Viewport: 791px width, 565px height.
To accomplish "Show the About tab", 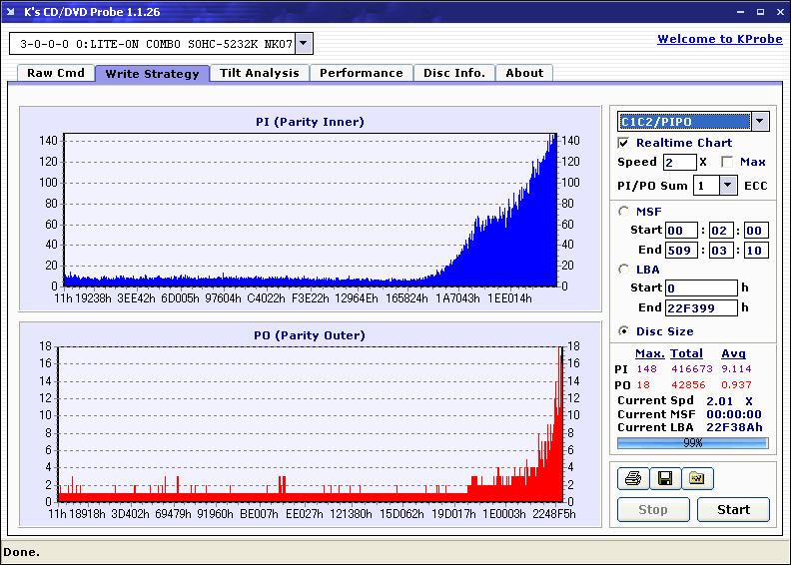I will coord(524,73).
